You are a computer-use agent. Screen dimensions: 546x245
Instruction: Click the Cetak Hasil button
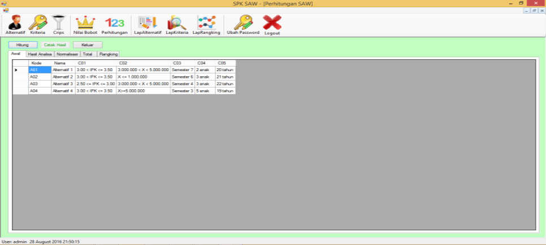[55, 45]
